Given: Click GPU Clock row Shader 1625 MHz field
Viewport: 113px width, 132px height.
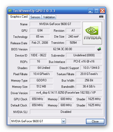Looking at the screenshot, I should (x=94, y=99).
